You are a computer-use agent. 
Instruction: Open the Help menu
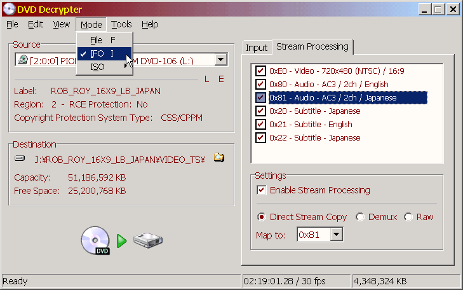pyautogui.click(x=150, y=25)
